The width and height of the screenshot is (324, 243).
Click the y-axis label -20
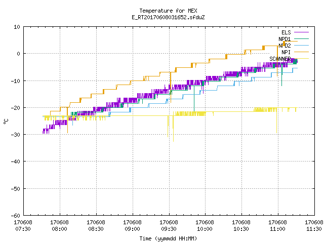16,108
